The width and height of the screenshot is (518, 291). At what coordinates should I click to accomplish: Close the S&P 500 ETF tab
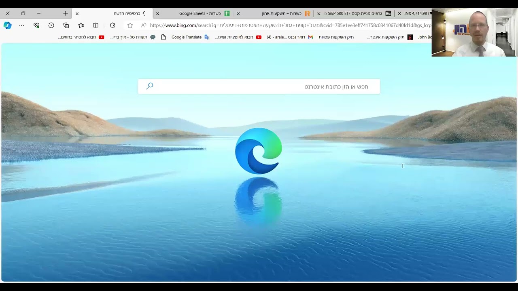click(x=318, y=13)
